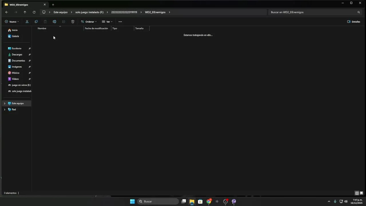Image resolution: width=366 pixels, height=206 pixels.
Task: Close the WD2_ElEnemigos tab
Action: (x=45, y=5)
